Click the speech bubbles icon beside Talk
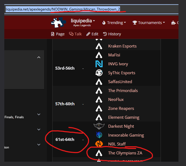The width and height of the screenshot is (186, 166). tap(71, 34)
